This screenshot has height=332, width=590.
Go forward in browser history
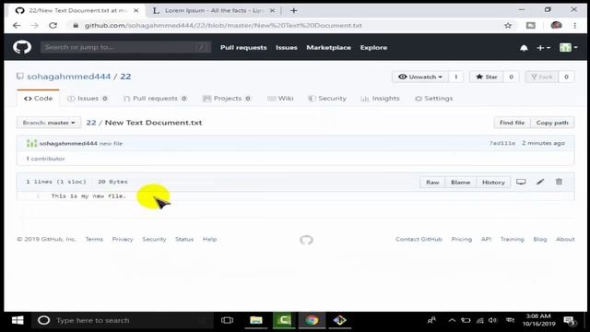click(x=35, y=26)
